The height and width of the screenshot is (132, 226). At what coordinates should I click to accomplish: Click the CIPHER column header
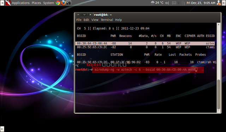click(x=190, y=36)
